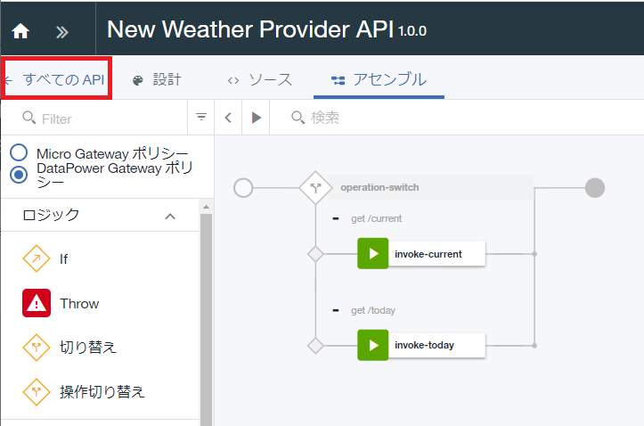Run the assembly test play button
Screen dimensions: 644x426
click(x=256, y=118)
